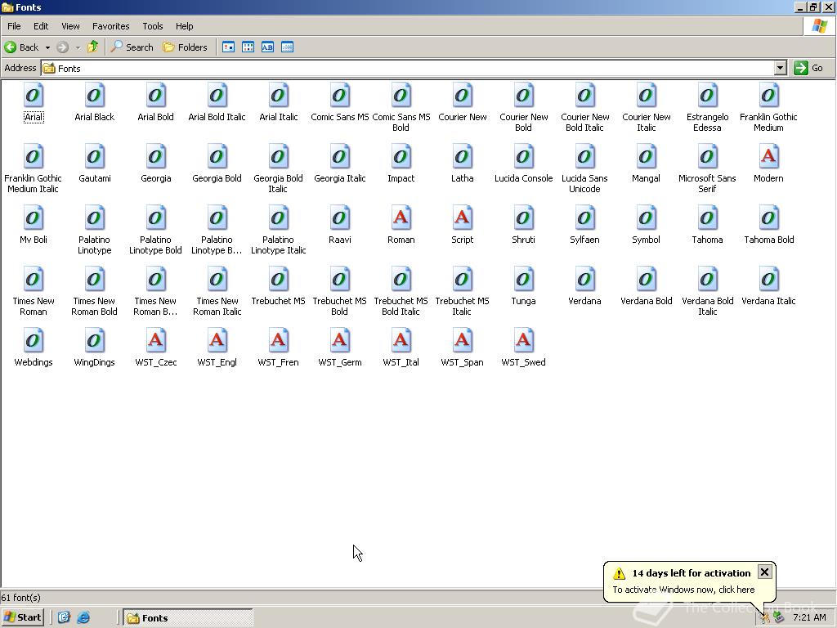Select the Times New Roman Italic font
The height and width of the screenshot is (628, 837).
coord(217,292)
